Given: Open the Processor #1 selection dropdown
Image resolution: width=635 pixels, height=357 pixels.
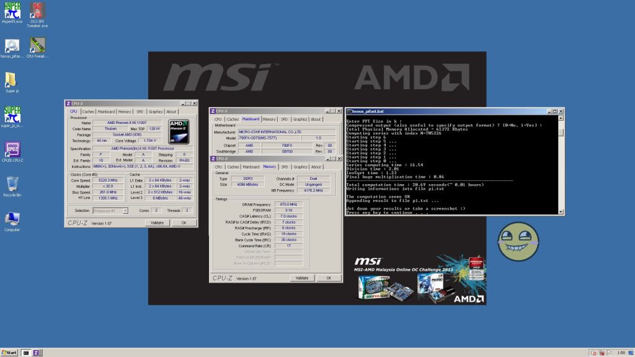Looking at the screenshot, I should pyautogui.click(x=110, y=211).
